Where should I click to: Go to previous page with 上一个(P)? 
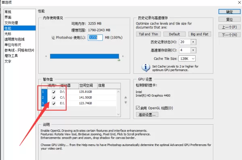[x=229, y=27]
